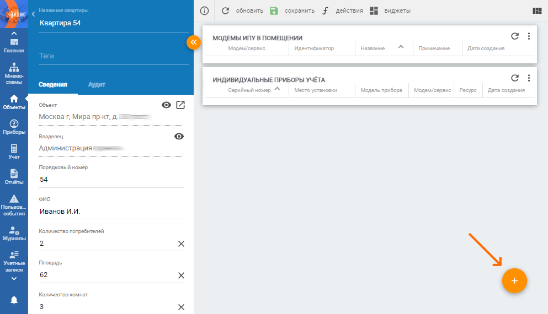Open Приборы sidebar section
548x314 pixels.
coord(14,127)
